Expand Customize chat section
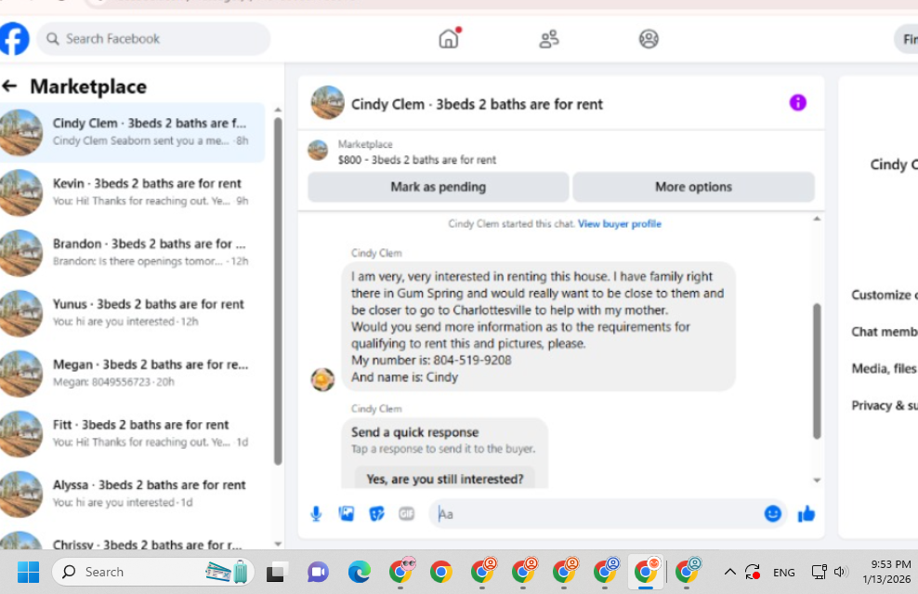This screenshot has width=918, height=594. click(884, 296)
